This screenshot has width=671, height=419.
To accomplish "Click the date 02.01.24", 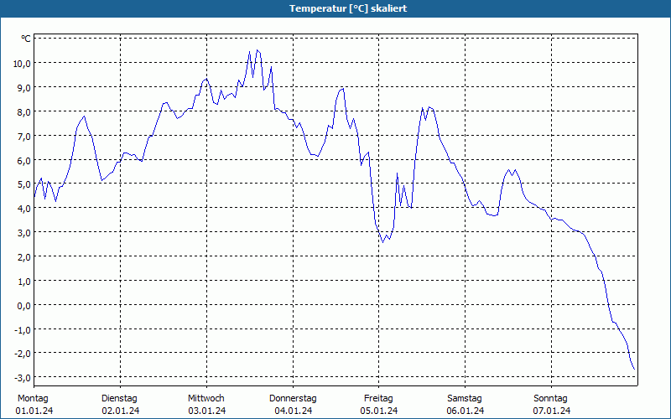I will (121, 411).
